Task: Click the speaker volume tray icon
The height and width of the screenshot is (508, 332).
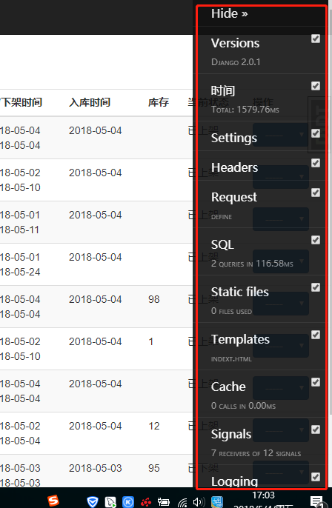Action: pos(199,502)
